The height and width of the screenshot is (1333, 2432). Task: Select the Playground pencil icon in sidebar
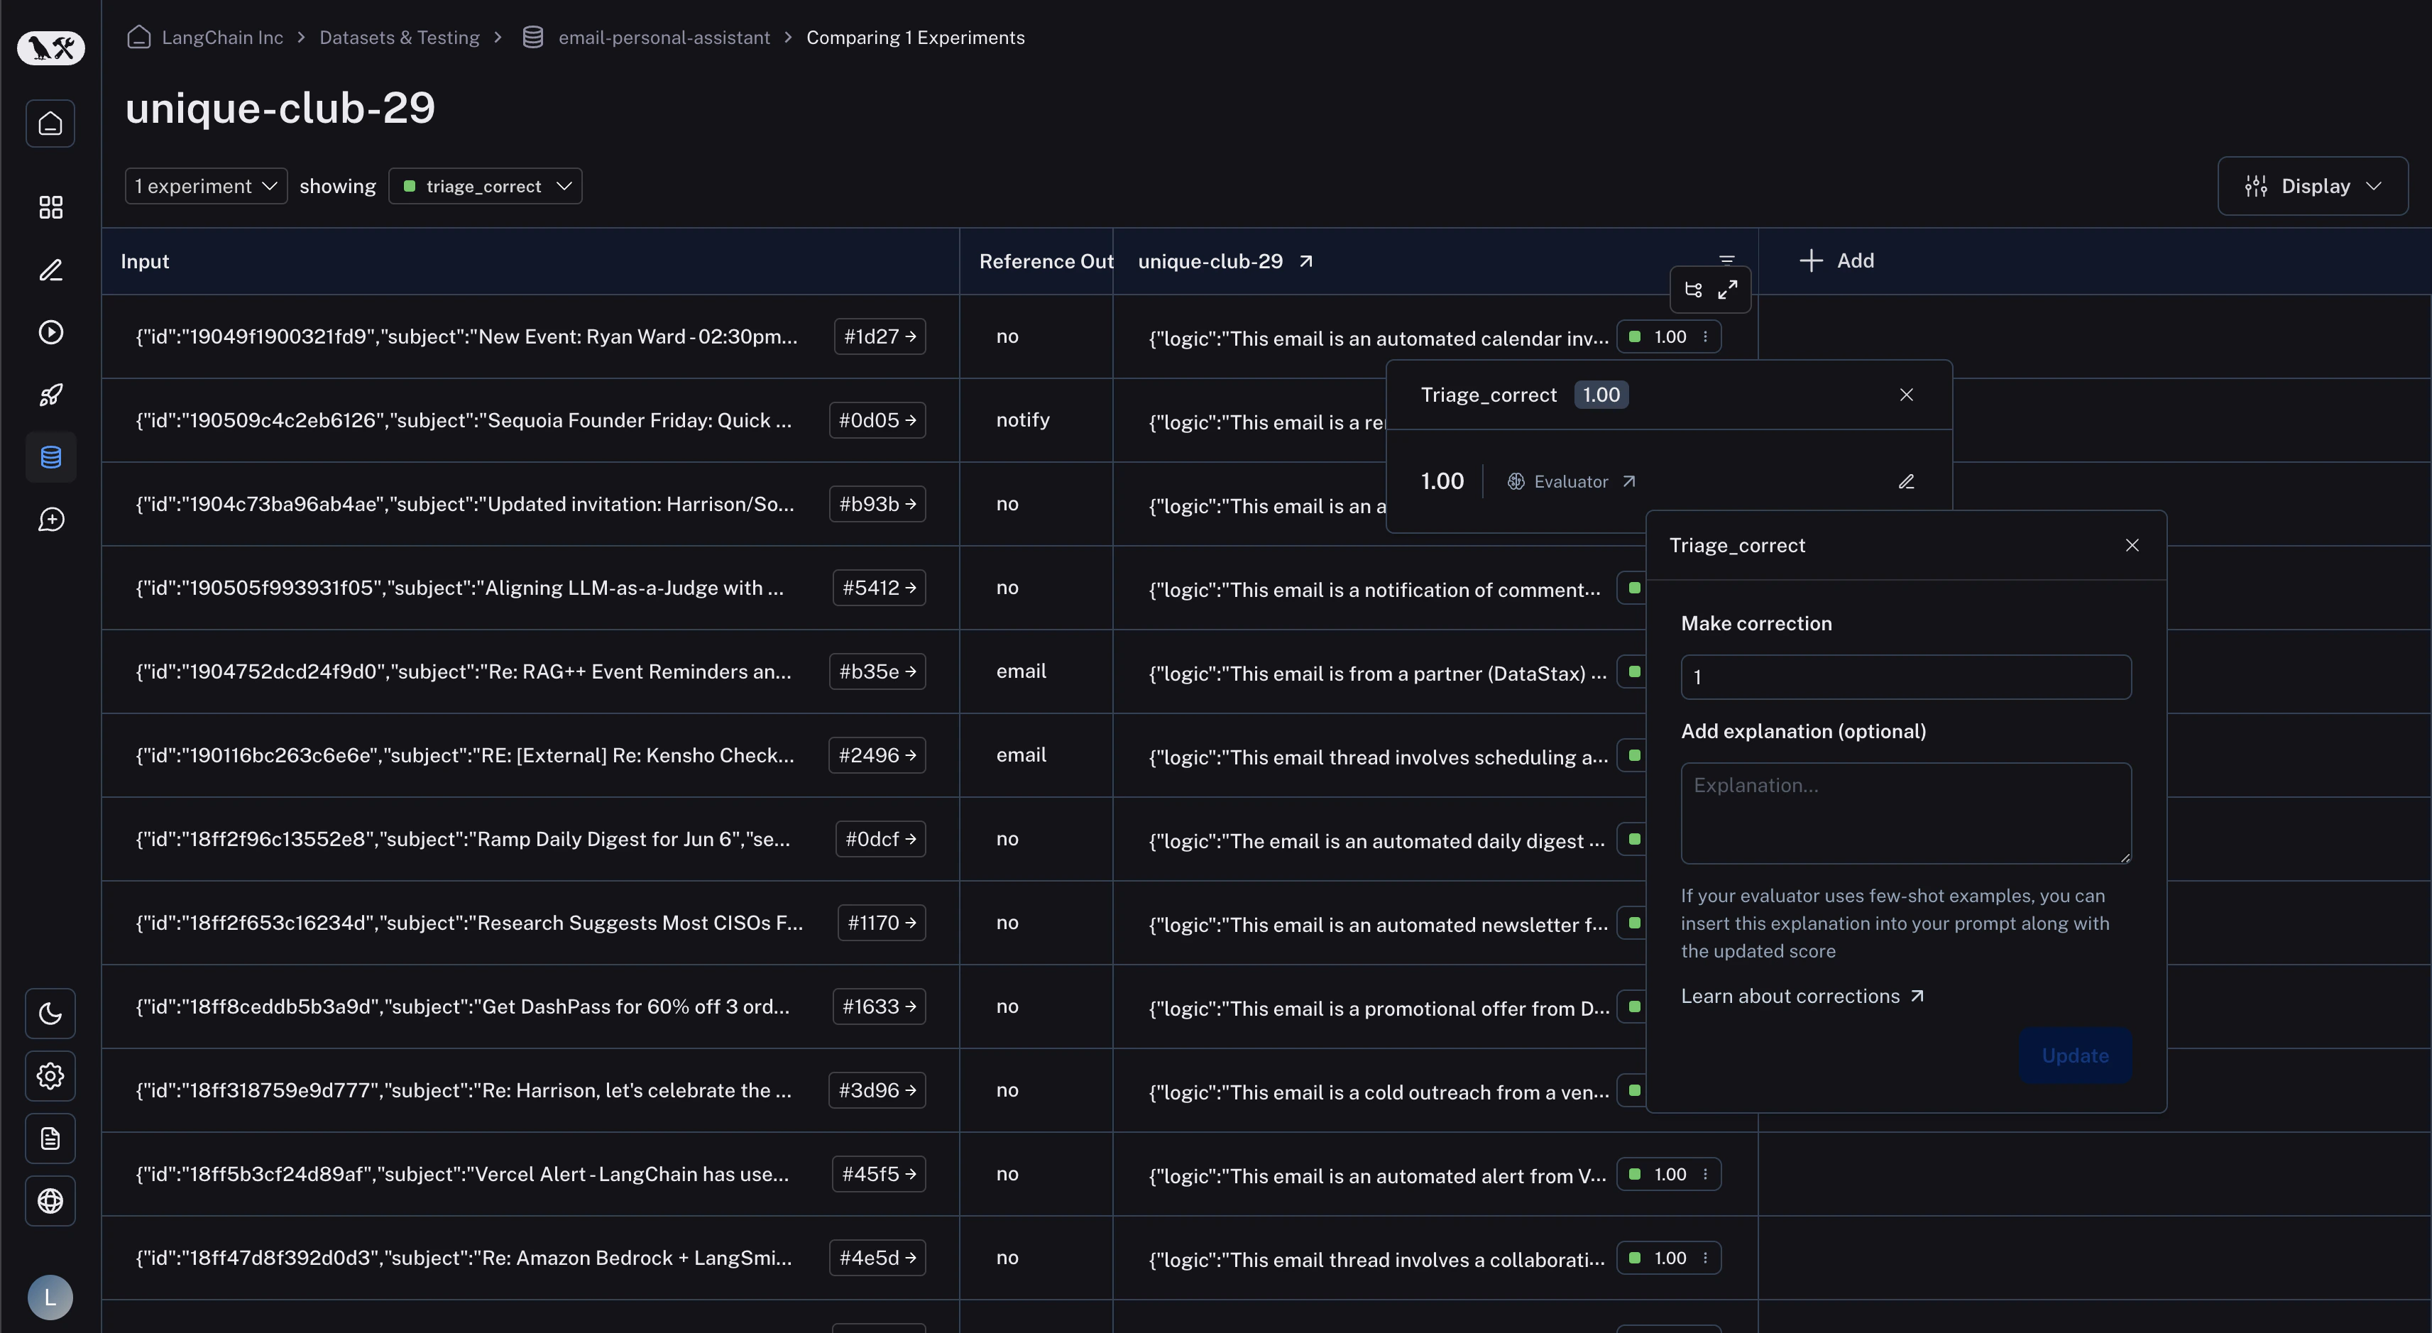coord(50,271)
